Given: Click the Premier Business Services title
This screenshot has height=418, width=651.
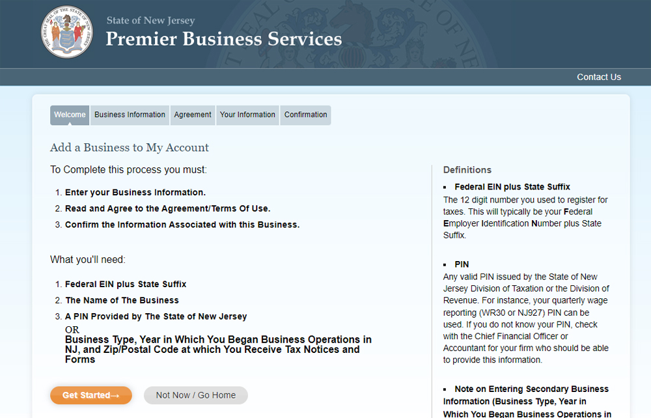Looking at the screenshot, I should (224, 39).
